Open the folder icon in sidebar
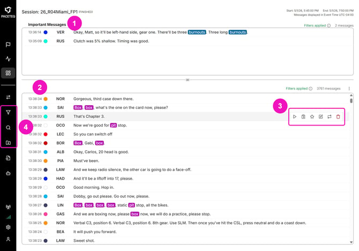This screenshot has height=251, width=359. pyautogui.click(x=8, y=143)
